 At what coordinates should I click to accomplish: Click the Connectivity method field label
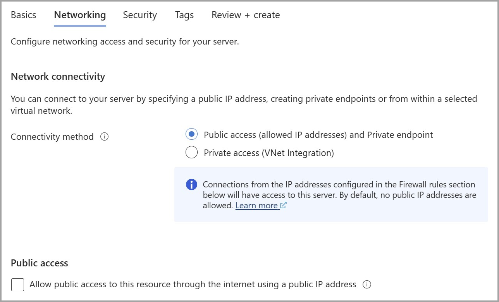click(52, 137)
